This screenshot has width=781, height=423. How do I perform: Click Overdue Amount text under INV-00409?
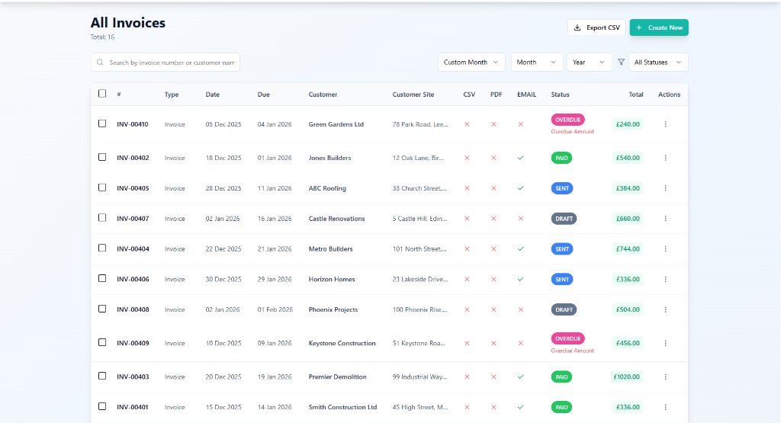(x=572, y=351)
